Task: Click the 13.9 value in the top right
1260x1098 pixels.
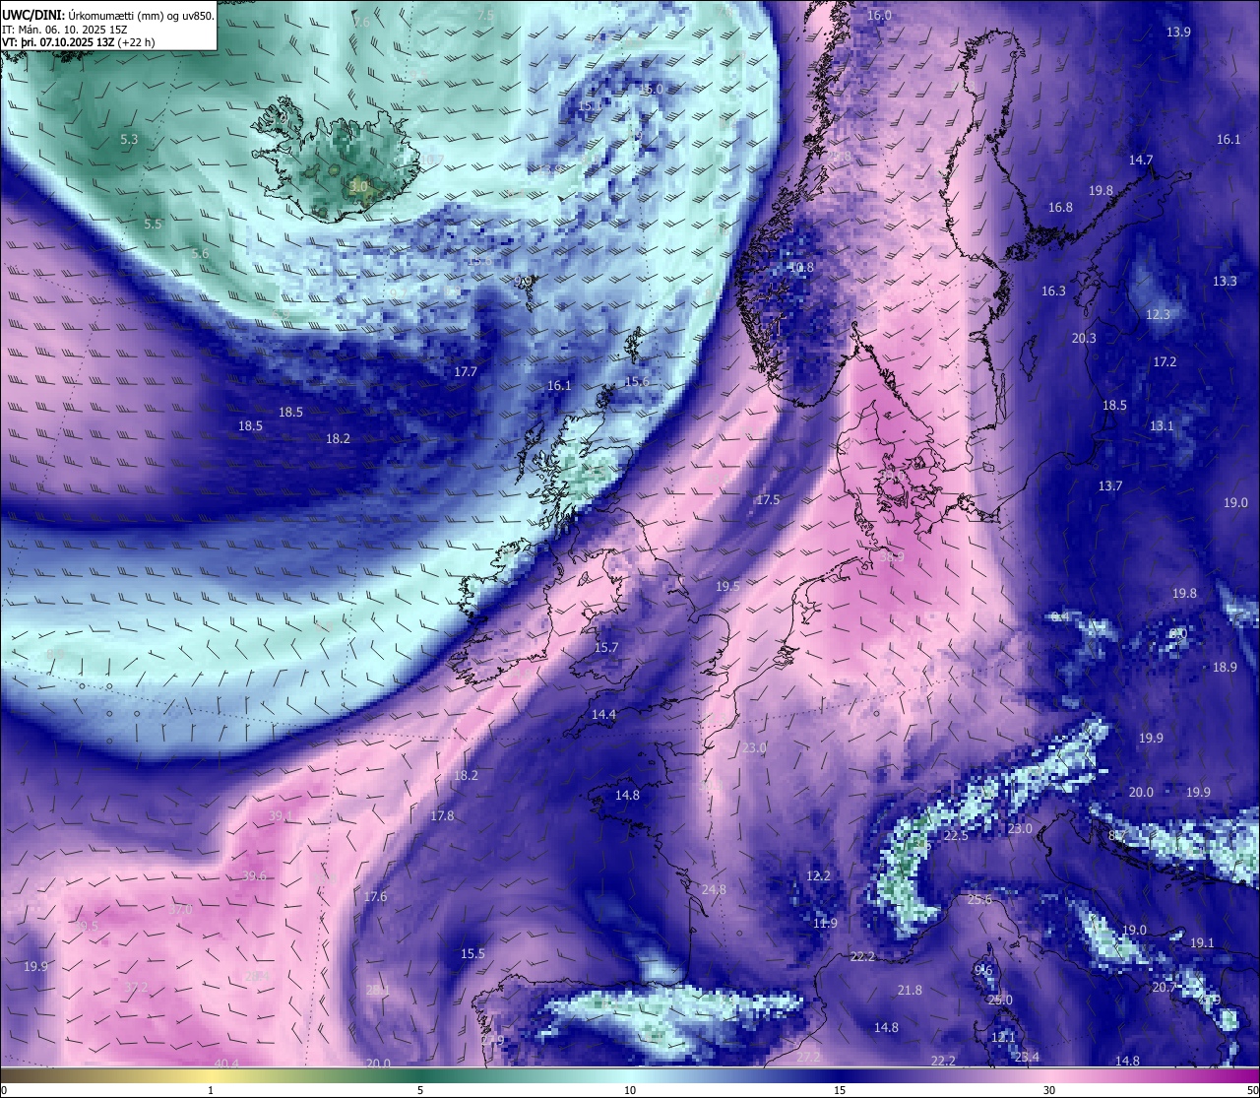Action: pyautogui.click(x=1178, y=32)
